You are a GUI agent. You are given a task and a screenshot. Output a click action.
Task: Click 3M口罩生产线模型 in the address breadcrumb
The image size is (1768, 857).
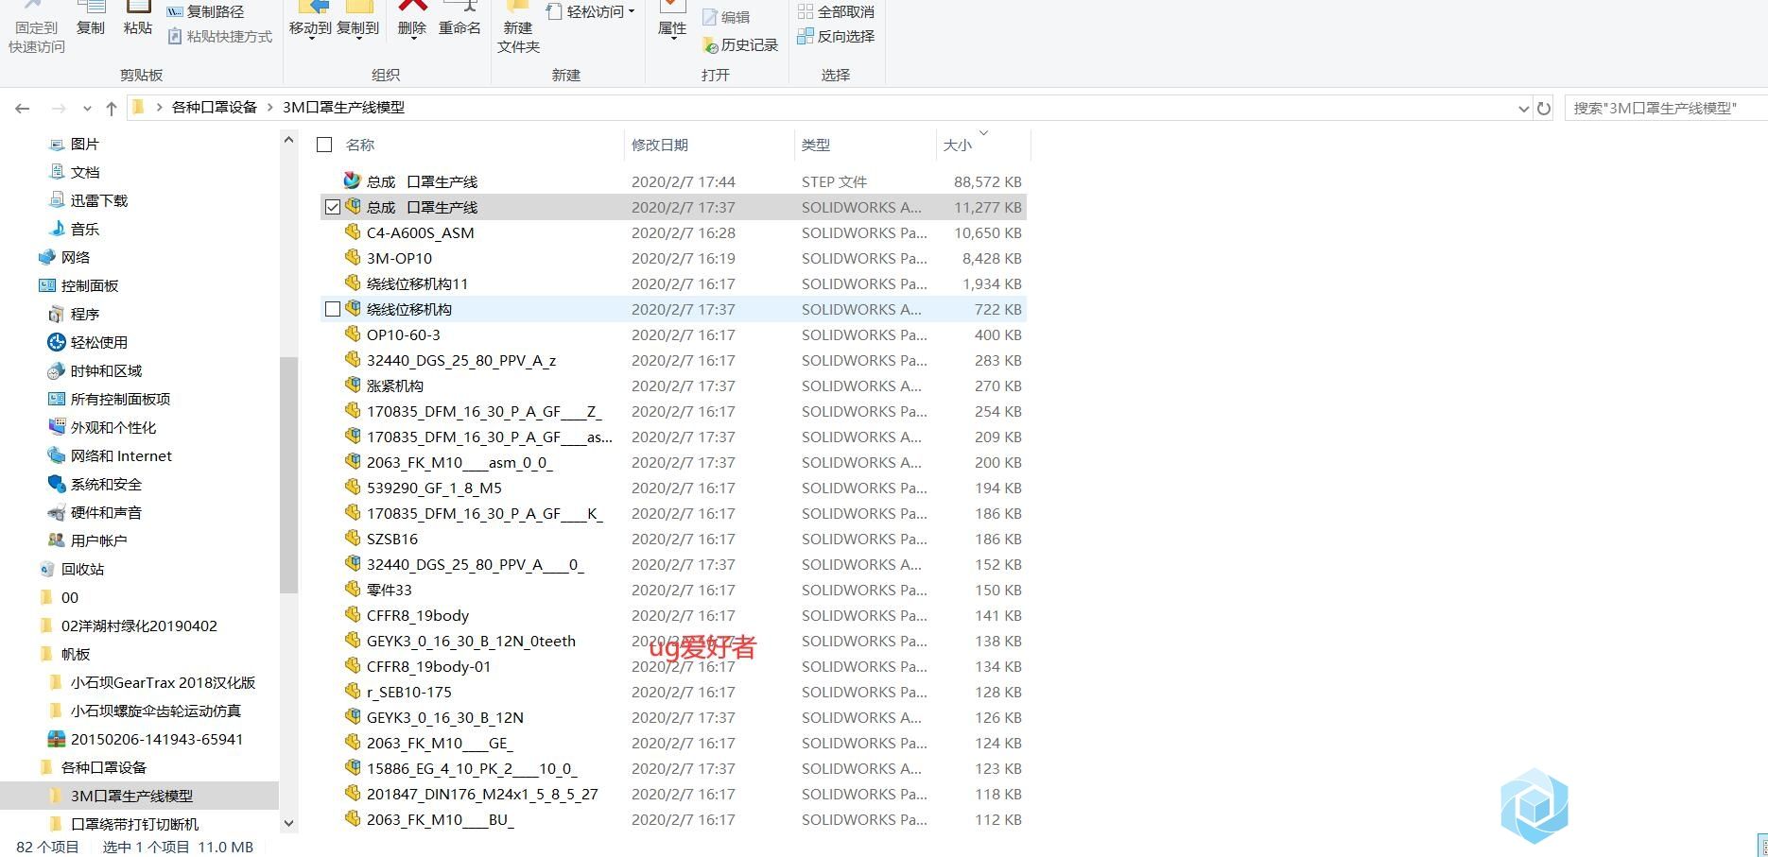tap(344, 108)
